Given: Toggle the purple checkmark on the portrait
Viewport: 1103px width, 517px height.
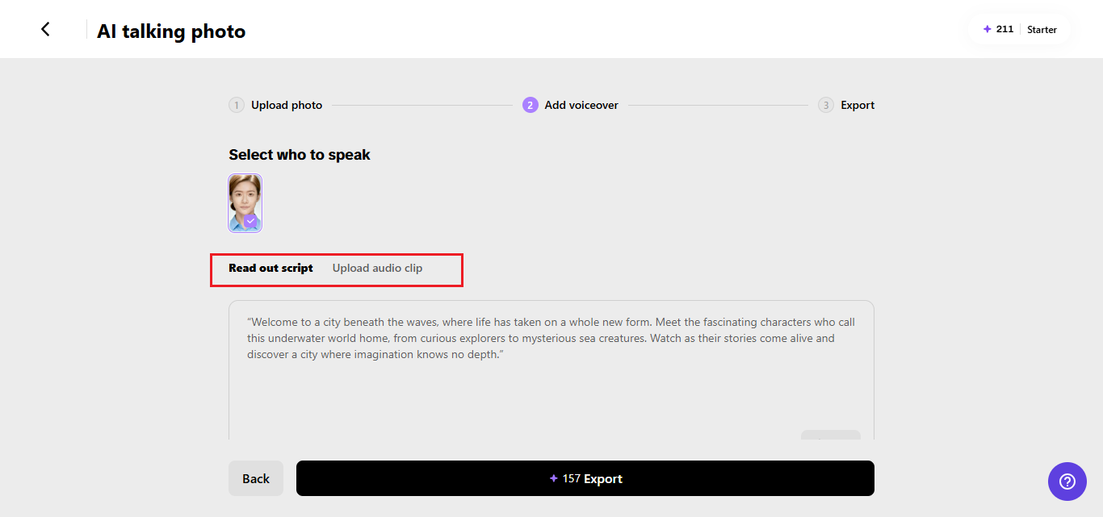Looking at the screenshot, I should pos(250,221).
